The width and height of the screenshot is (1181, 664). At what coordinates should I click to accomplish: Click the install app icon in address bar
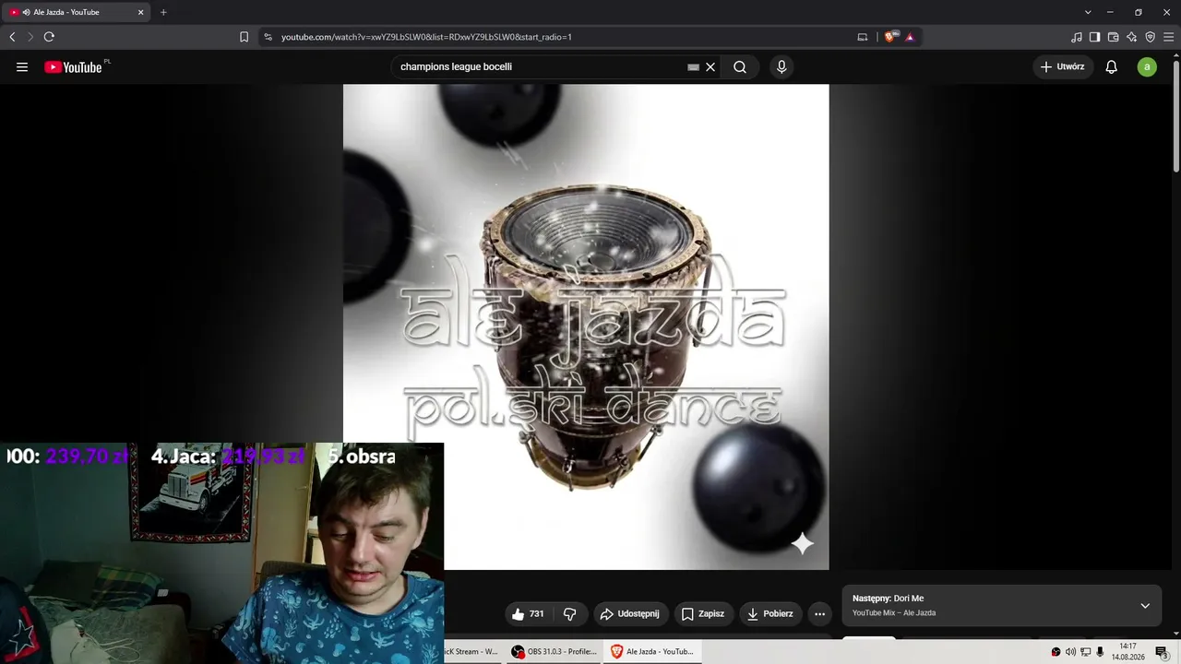coord(863,37)
